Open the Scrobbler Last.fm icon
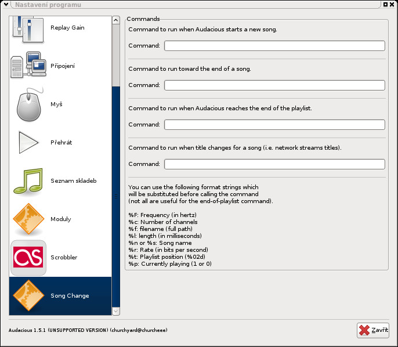Image resolution: width=398 pixels, height=347 pixels. [28, 258]
